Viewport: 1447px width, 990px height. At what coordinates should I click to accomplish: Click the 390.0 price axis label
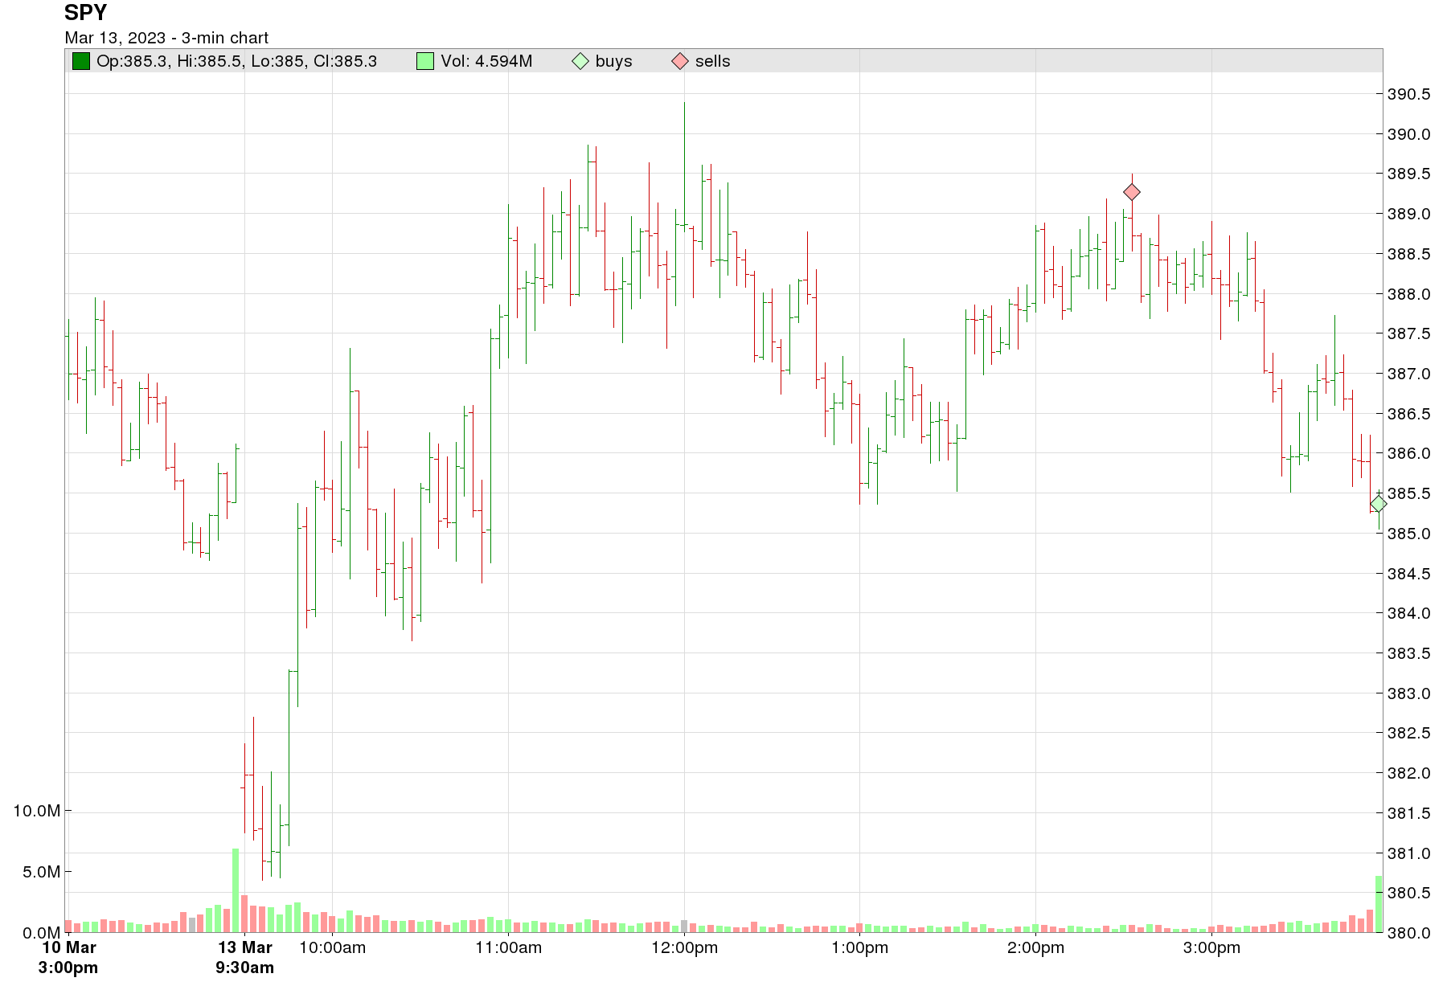click(1409, 134)
